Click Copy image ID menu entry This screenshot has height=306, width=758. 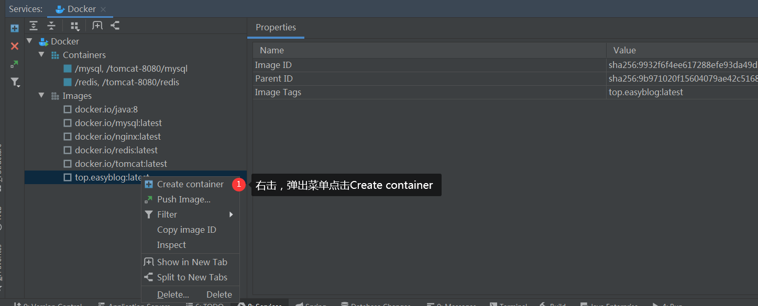tap(186, 230)
